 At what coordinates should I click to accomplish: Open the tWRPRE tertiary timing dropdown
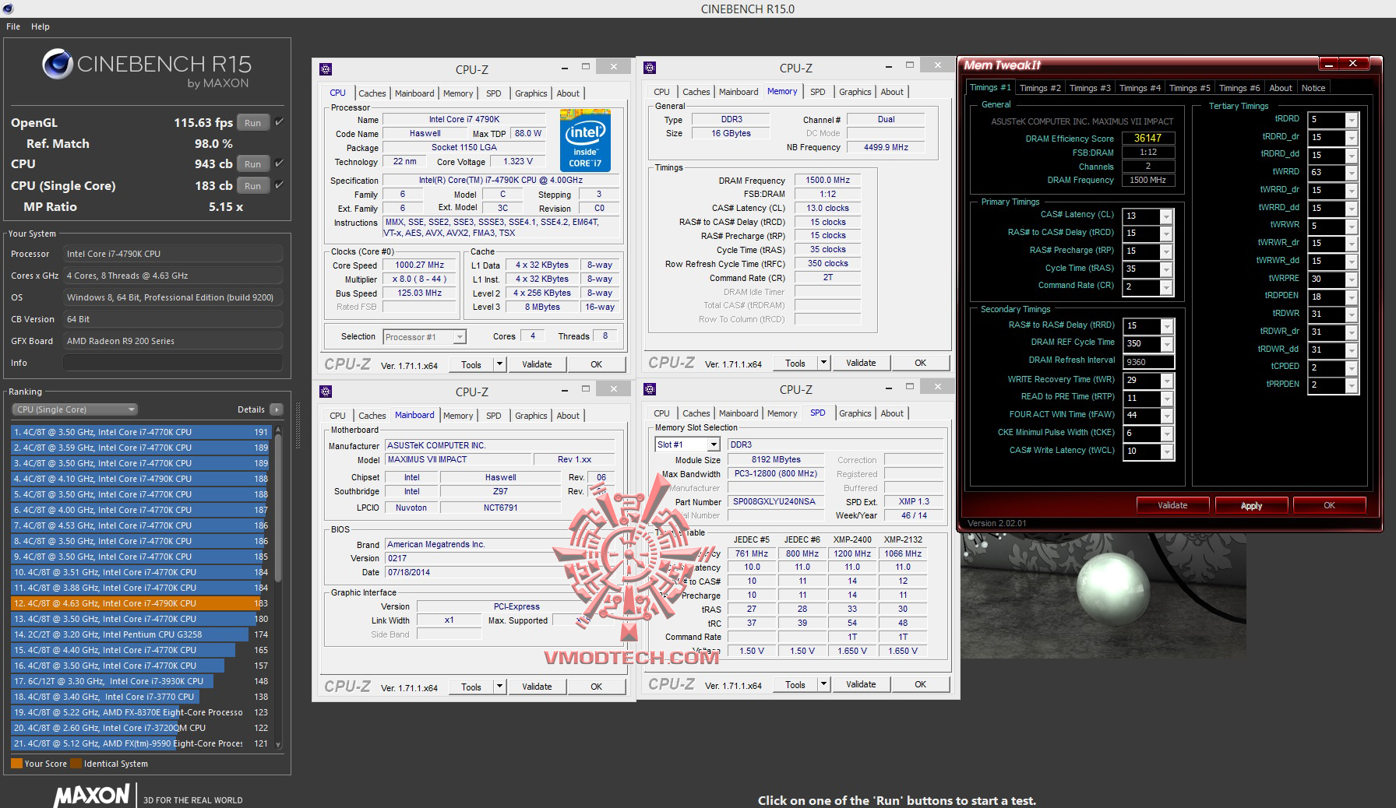(1352, 279)
